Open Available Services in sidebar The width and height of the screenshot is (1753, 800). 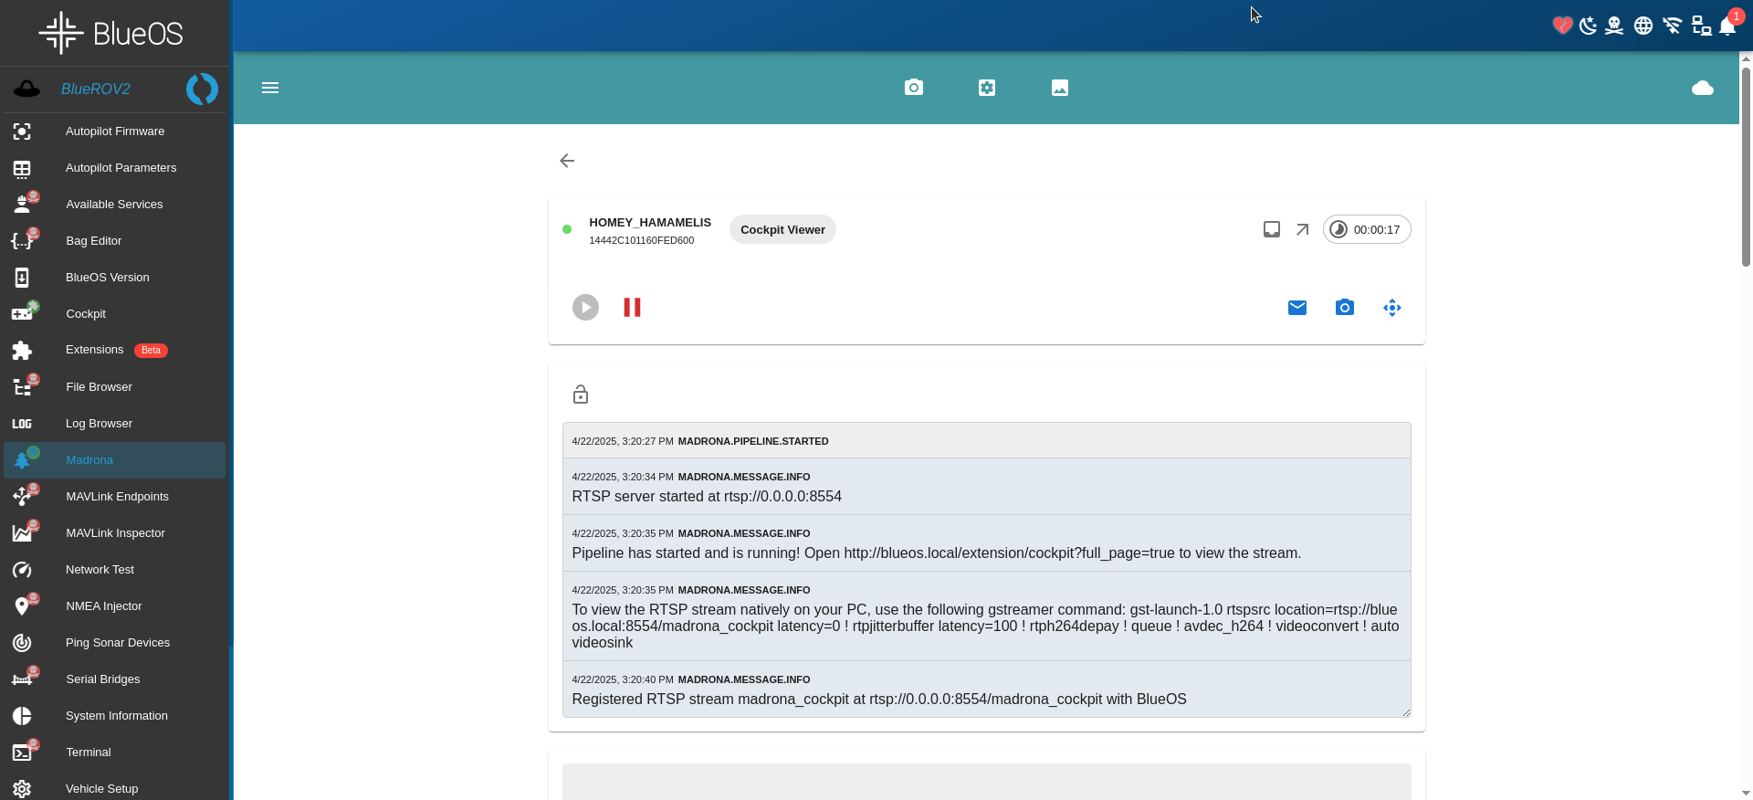tap(115, 205)
